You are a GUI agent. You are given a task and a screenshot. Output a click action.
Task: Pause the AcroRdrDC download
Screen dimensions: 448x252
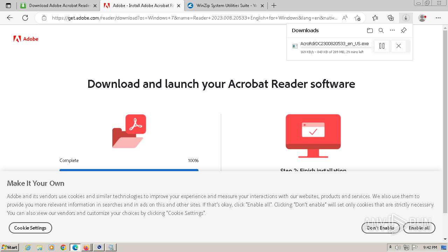pyautogui.click(x=382, y=46)
